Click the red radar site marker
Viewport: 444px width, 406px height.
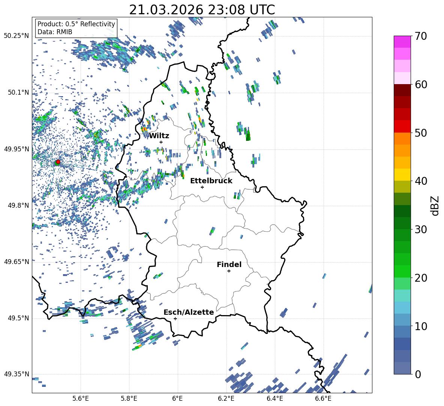pos(58,162)
